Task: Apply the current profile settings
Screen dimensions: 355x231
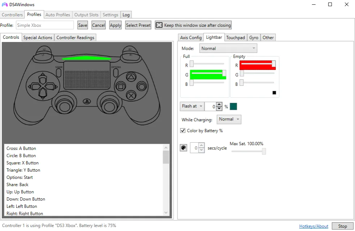Action: tap(115, 25)
